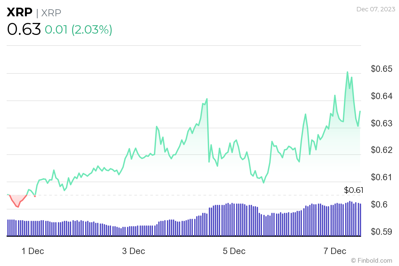Click the gray XRP ticker symbol
Viewport: 399px width, 266px height.
click(51, 13)
